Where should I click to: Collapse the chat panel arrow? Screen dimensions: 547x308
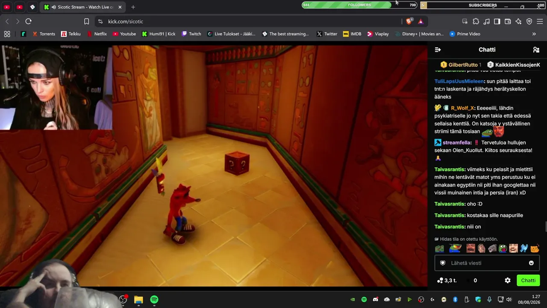point(438,50)
